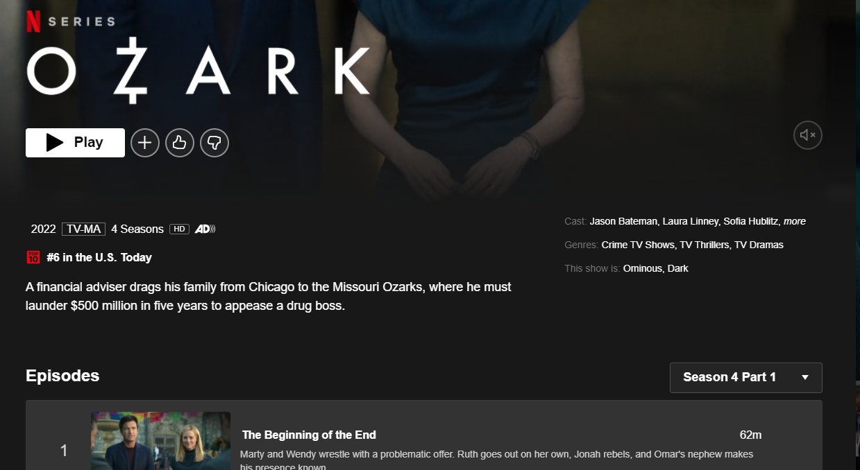The height and width of the screenshot is (470, 860).
Task: Add Ozark to My List with plus icon
Action: pyautogui.click(x=145, y=143)
